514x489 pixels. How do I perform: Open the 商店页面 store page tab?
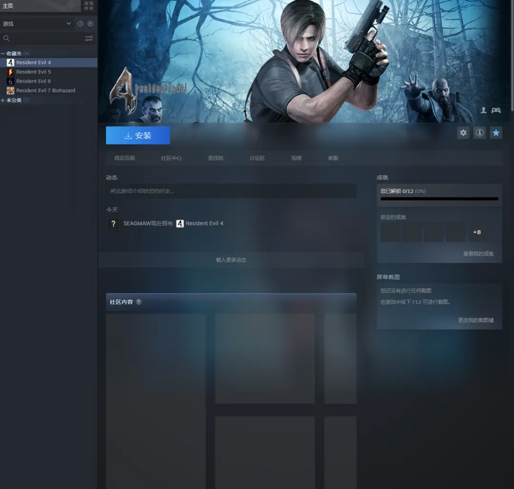click(125, 158)
